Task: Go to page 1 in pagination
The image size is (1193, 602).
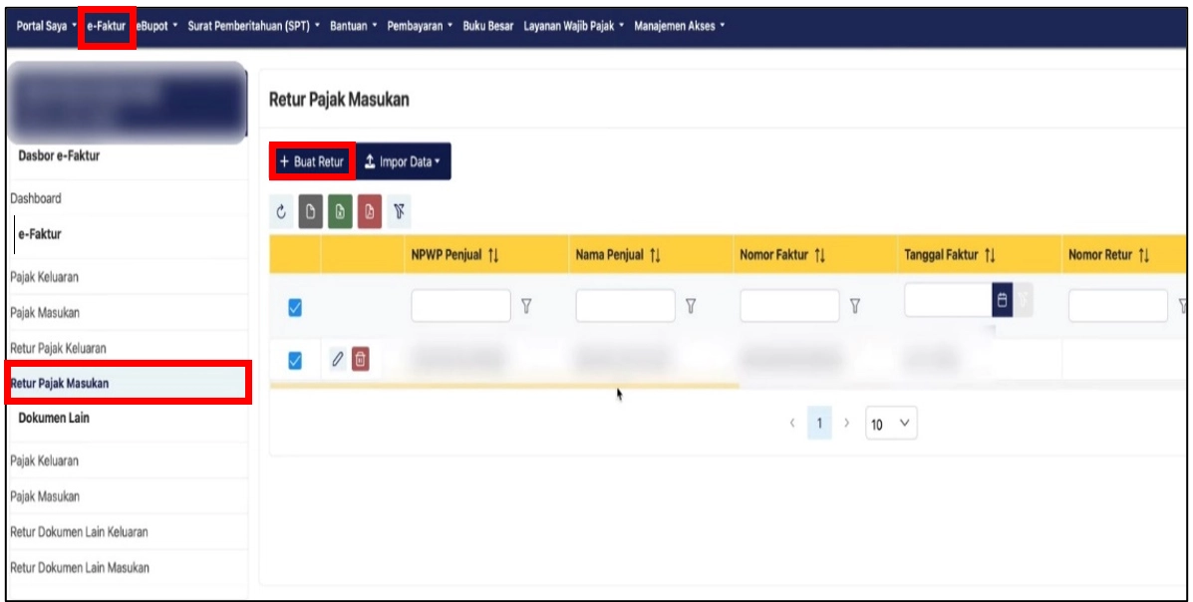Action: [819, 424]
